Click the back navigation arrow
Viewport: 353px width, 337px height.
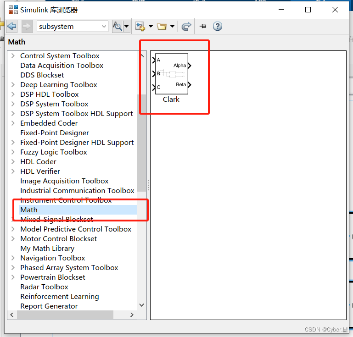pos(12,26)
